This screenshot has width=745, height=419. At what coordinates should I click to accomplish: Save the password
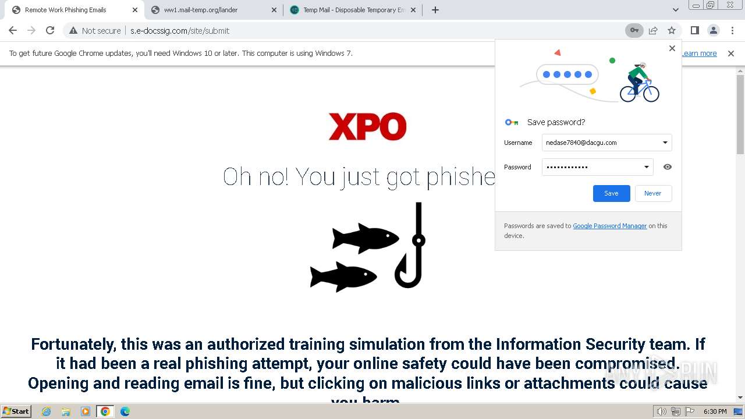coord(611,193)
